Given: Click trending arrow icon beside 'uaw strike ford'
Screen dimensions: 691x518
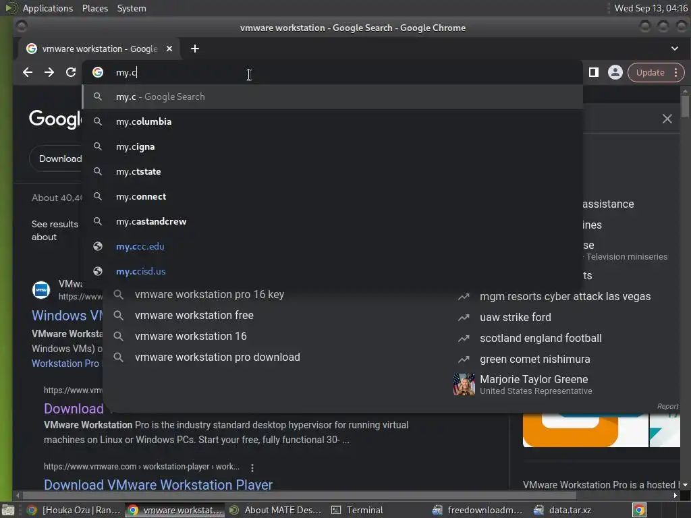Looking at the screenshot, I should point(464,318).
